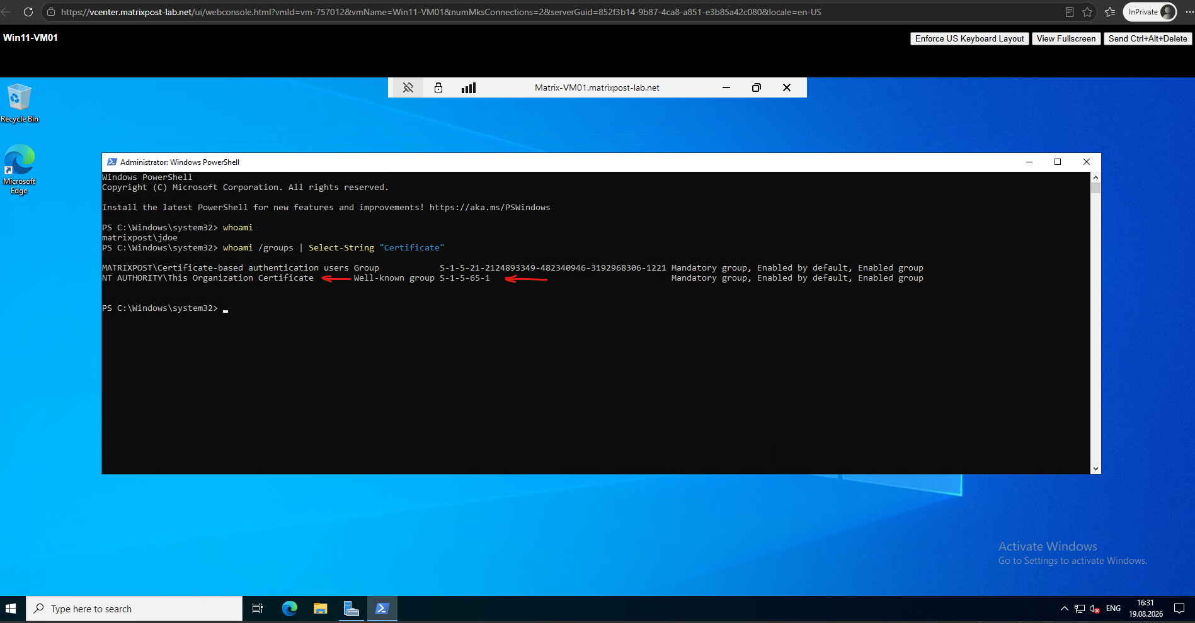Open the Windows Start menu

11,609
